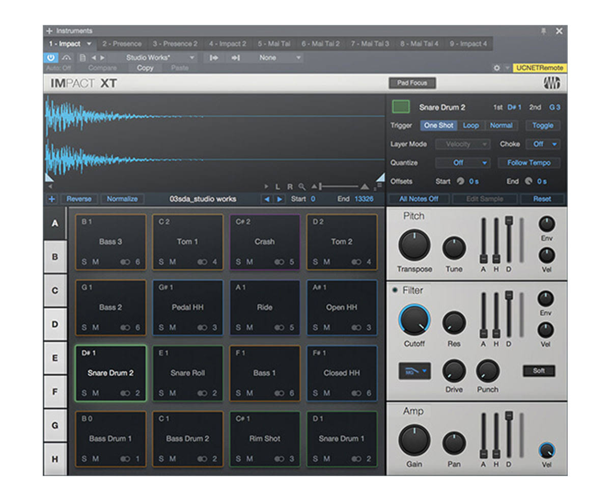Viewport: 611px width, 501px height.
Task: Show left channel with L icon
Action: pos(277,187)
